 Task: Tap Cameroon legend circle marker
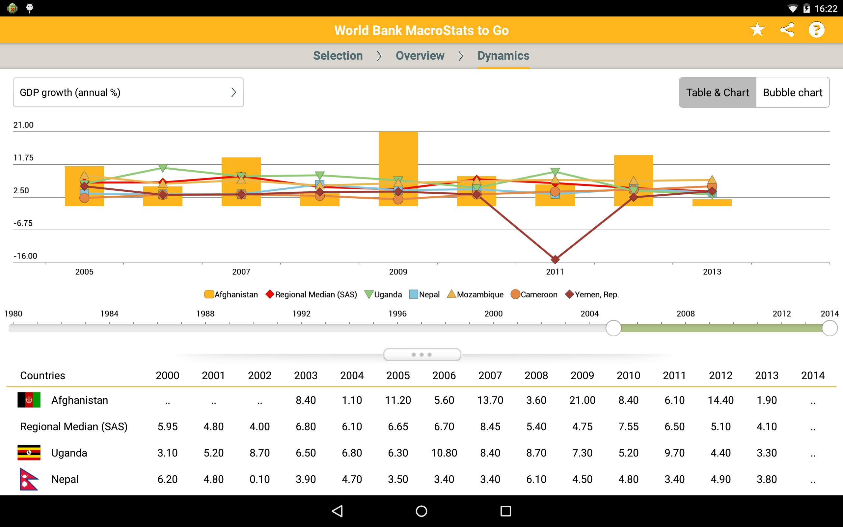coord(515,294)
